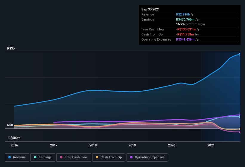Click the Operating Expenses label in tooltip
Image resolution: width=245 pixels, height=167 pixels.
tap(156, 39)
